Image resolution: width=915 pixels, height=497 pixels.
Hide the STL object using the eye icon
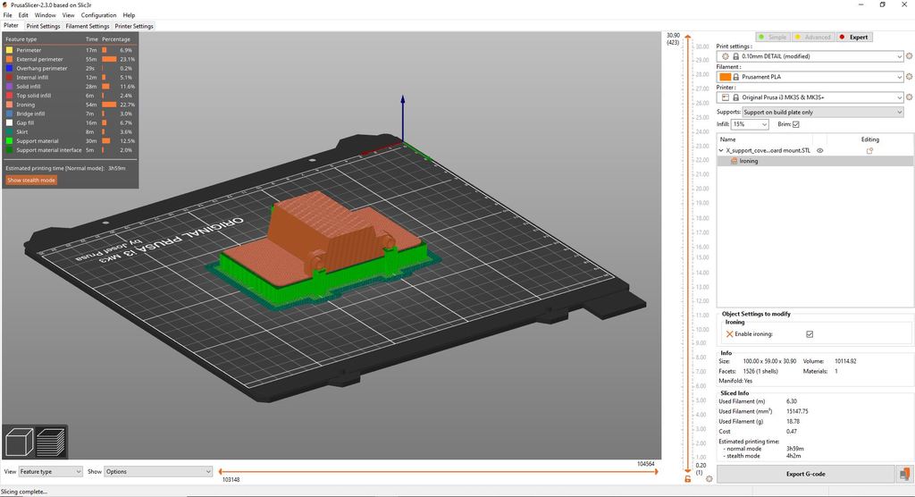pos(819,151)
